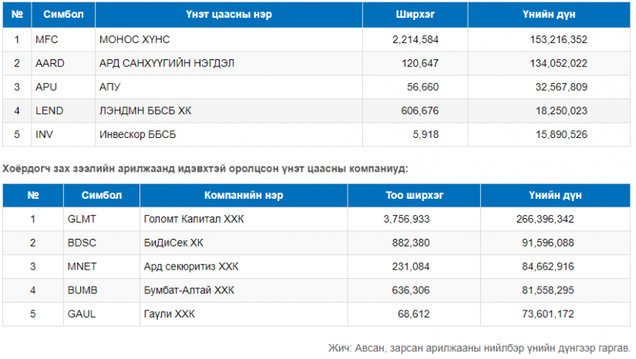Click the Үнэт цаасны нэр header

(x=229, y=14)
